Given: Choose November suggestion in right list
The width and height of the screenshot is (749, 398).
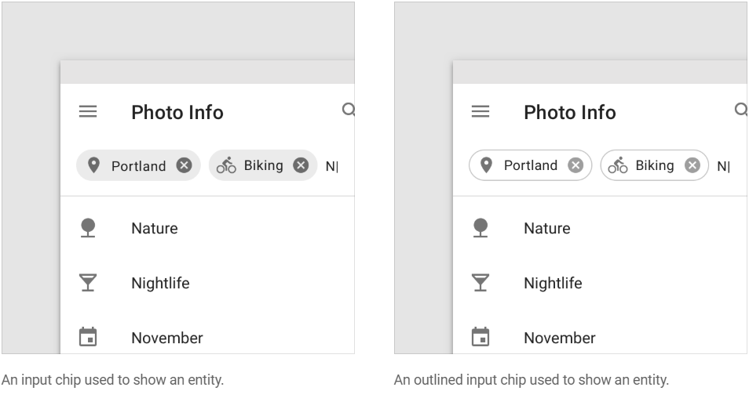Looking at the screenshot, I should click(600, 338).
